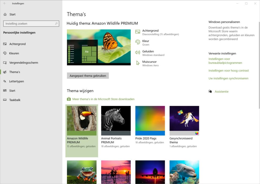260x184 pixels.
Task: Select the airplane runway theme thumbnail
Action: point(150,172)
